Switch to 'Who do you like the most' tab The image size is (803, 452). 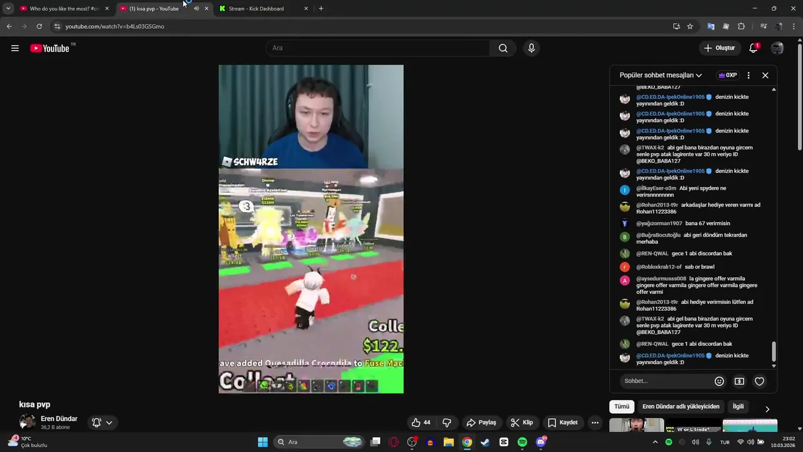[64, 9]
